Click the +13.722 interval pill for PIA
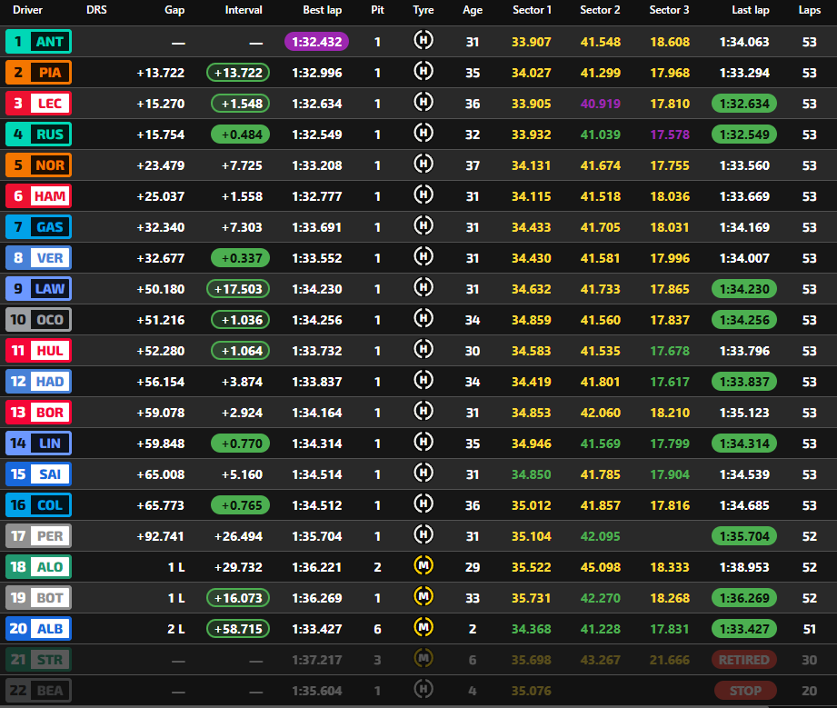This screenshot has height=708, width=837. pos(238,73)
